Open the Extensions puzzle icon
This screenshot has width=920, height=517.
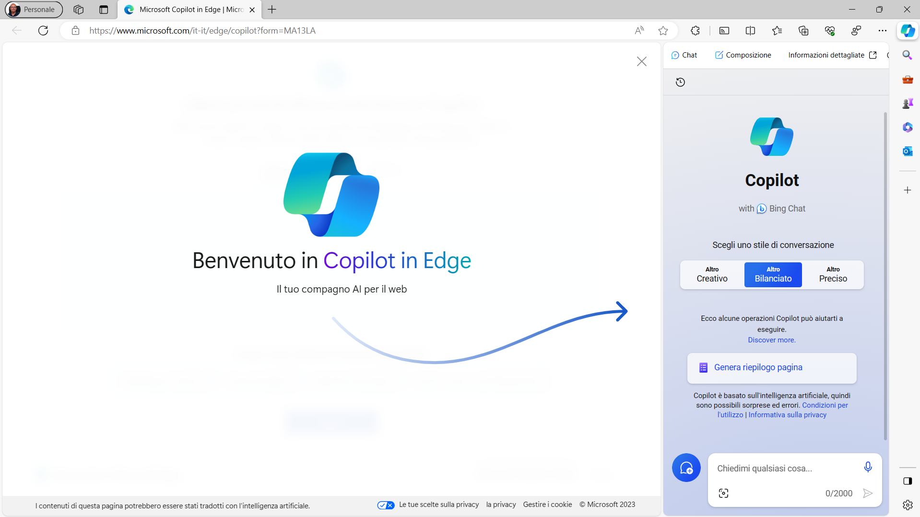coord(695,31)
